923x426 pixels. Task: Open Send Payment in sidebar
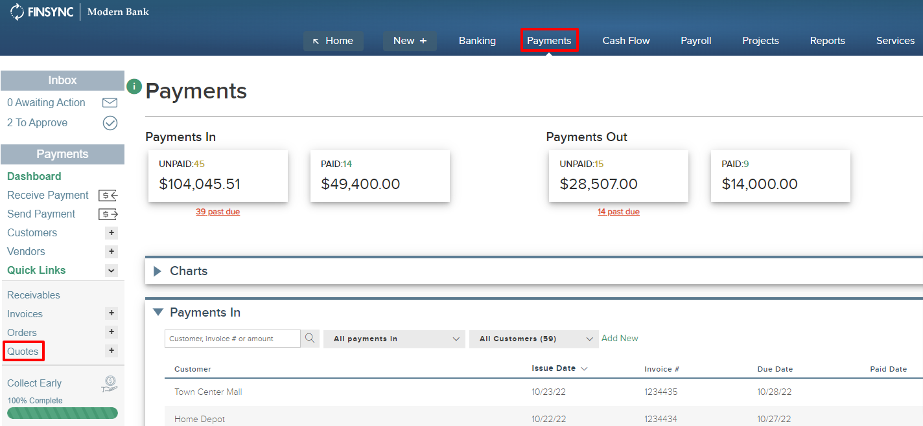point(41,214)
